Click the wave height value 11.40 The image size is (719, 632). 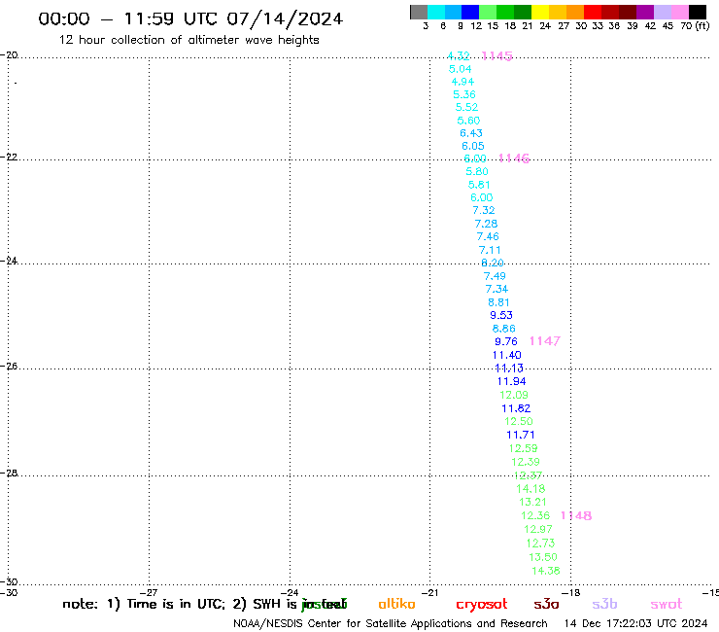pyautogui.click(x=506, y=355)
